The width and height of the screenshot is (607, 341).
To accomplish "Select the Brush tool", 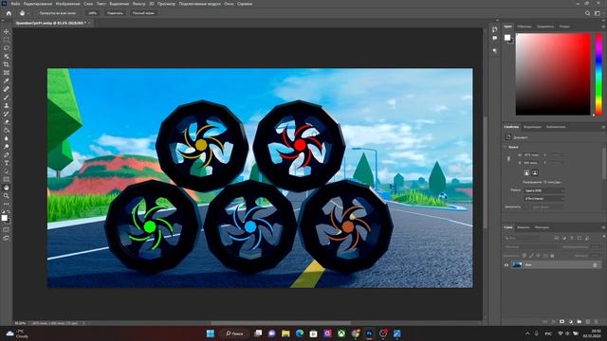I will tap(7, 97).
